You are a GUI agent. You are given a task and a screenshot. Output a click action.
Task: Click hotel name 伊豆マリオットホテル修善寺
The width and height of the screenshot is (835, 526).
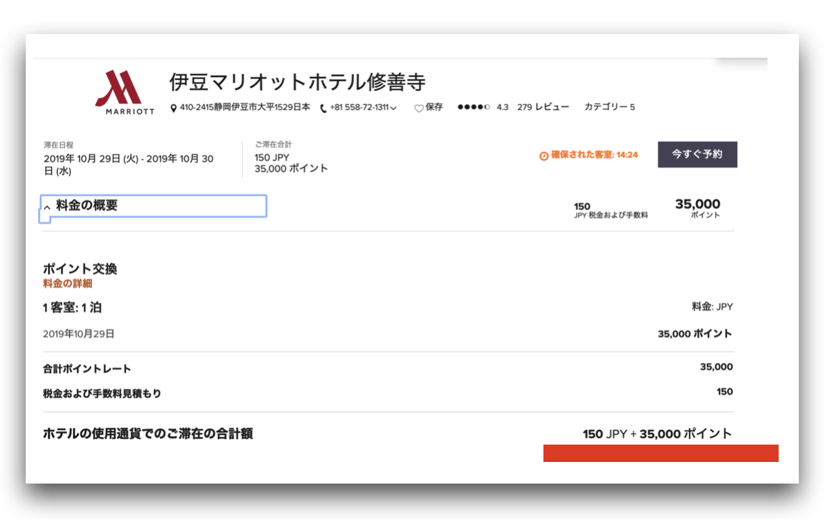coord(297,82)
